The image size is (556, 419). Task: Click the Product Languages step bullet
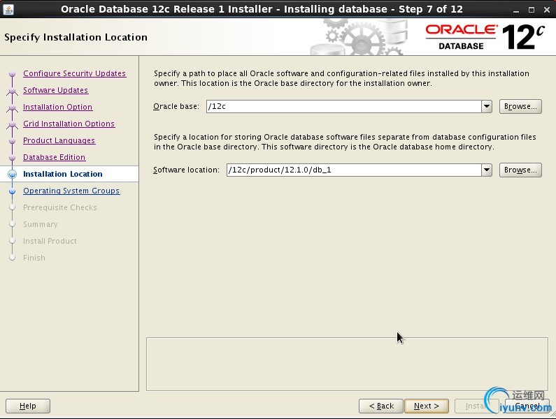(13, 140)
